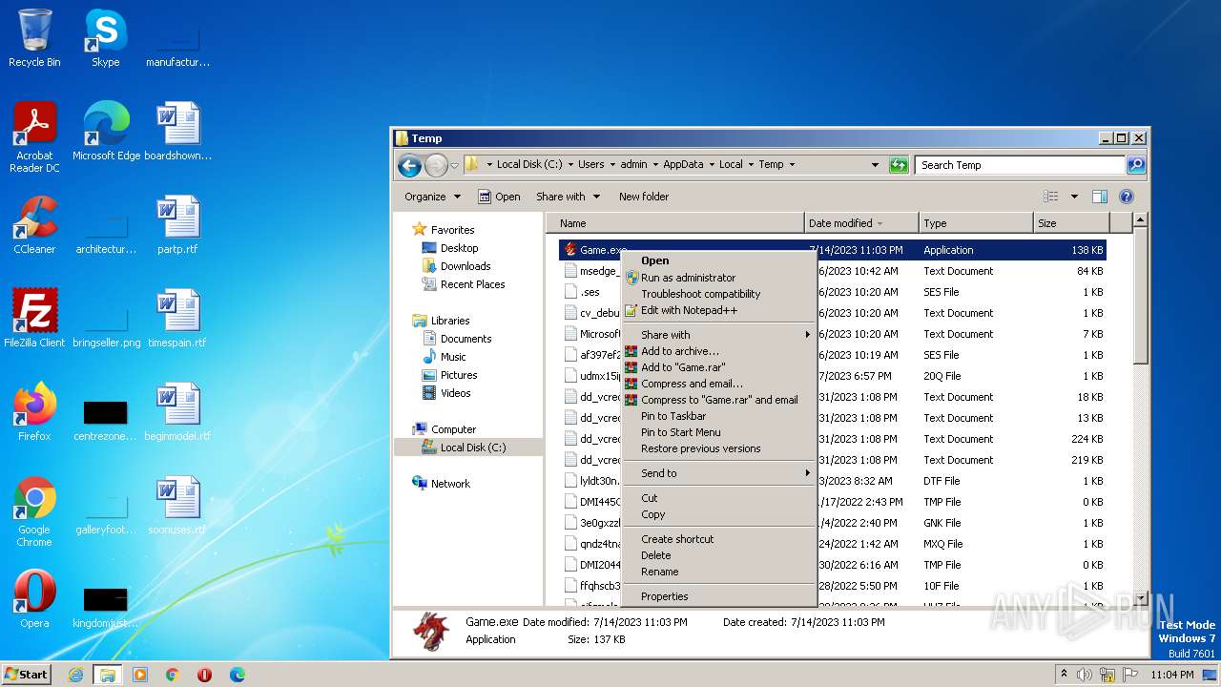Click Users in the address breadcrumb
This screenshot has width=1221, height=687.
coord(590,165)
